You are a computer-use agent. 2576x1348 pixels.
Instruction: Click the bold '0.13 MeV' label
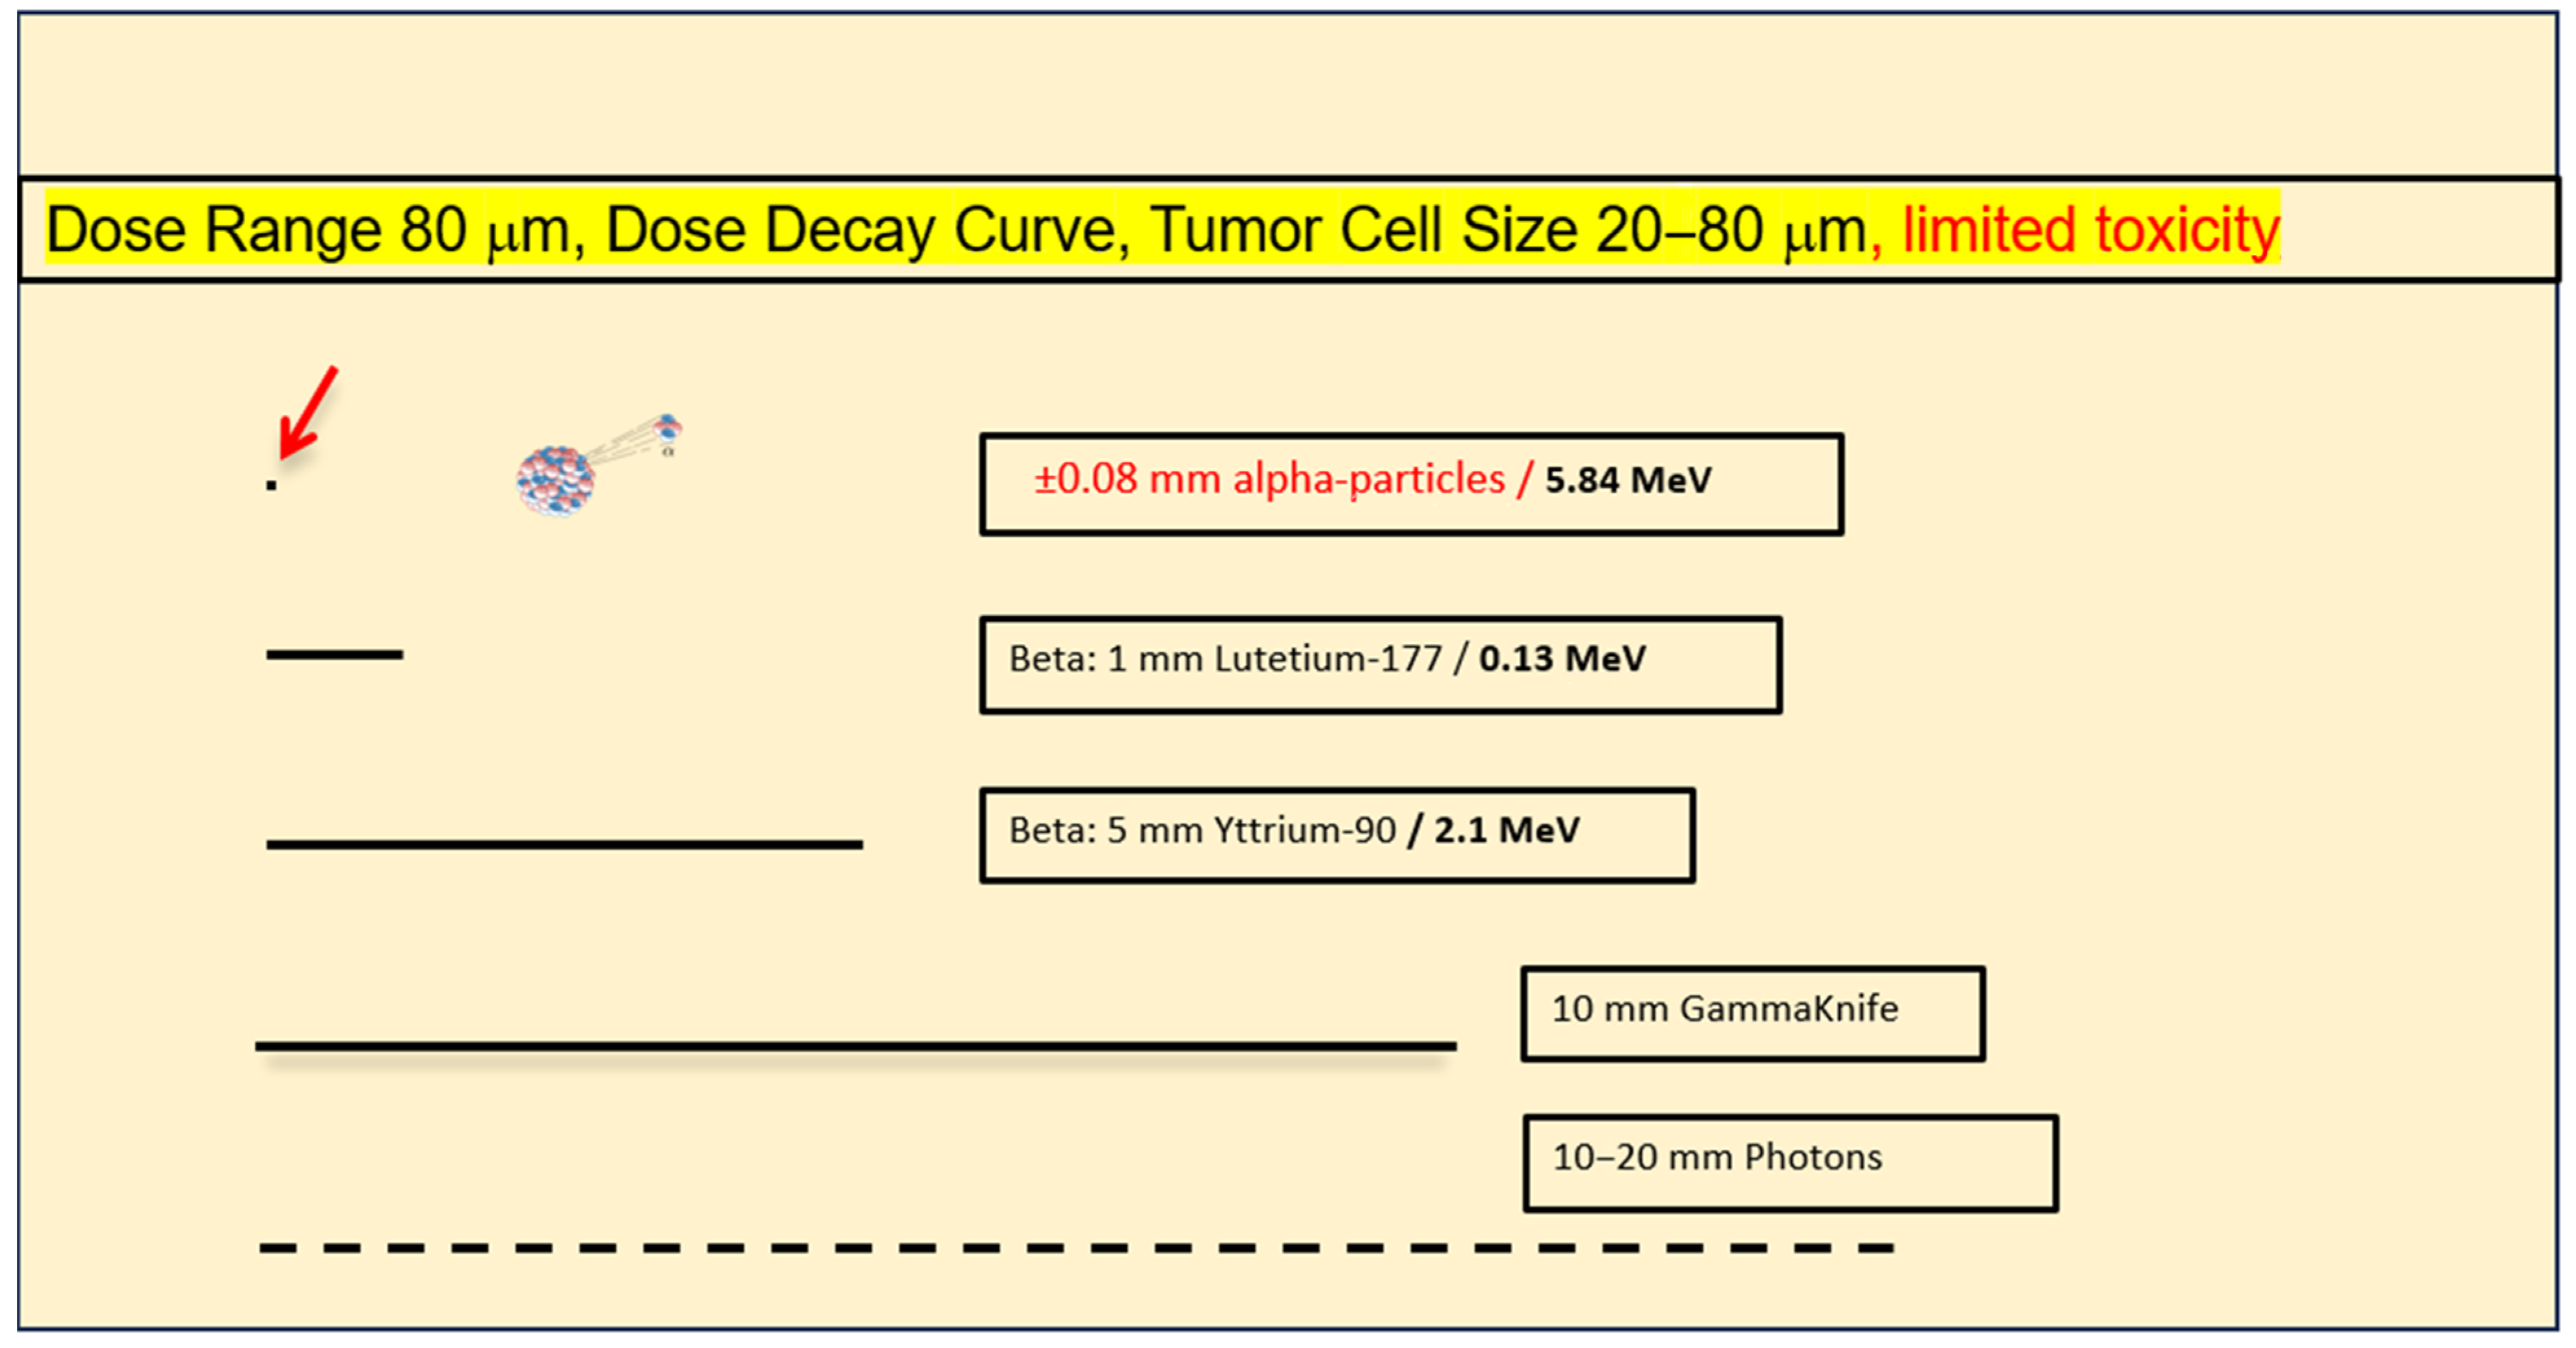pyautogui.click(x=1561, y=659)
